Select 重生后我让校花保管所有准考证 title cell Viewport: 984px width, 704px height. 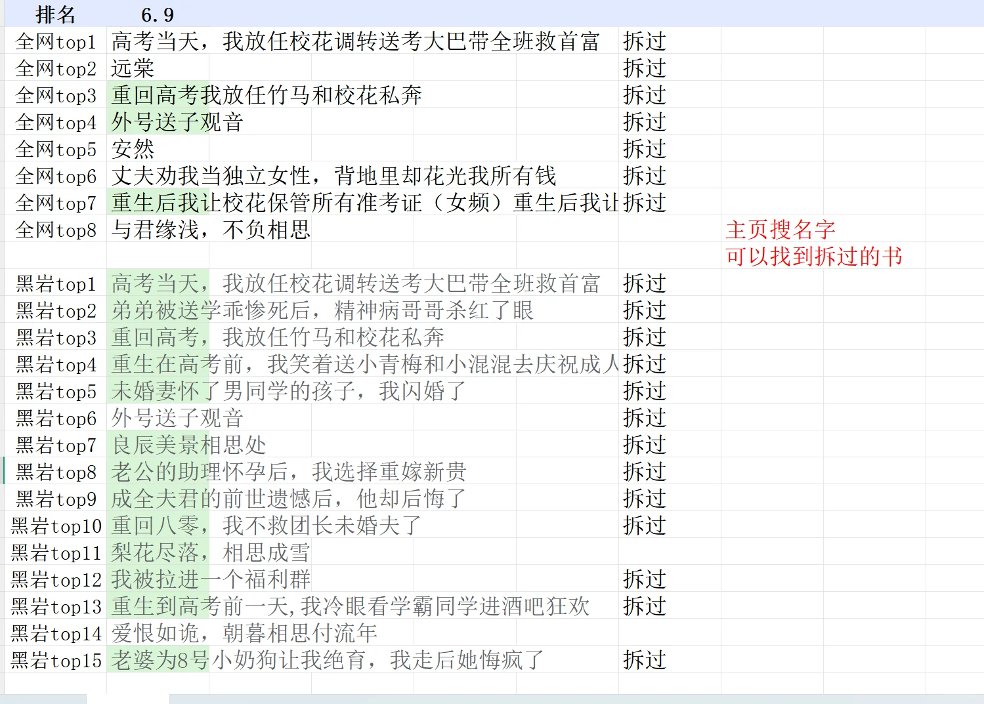(x=364, y=203)
